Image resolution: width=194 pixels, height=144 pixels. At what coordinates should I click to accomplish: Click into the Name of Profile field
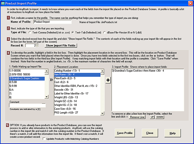pyautogui.click(x=52, y=22)
